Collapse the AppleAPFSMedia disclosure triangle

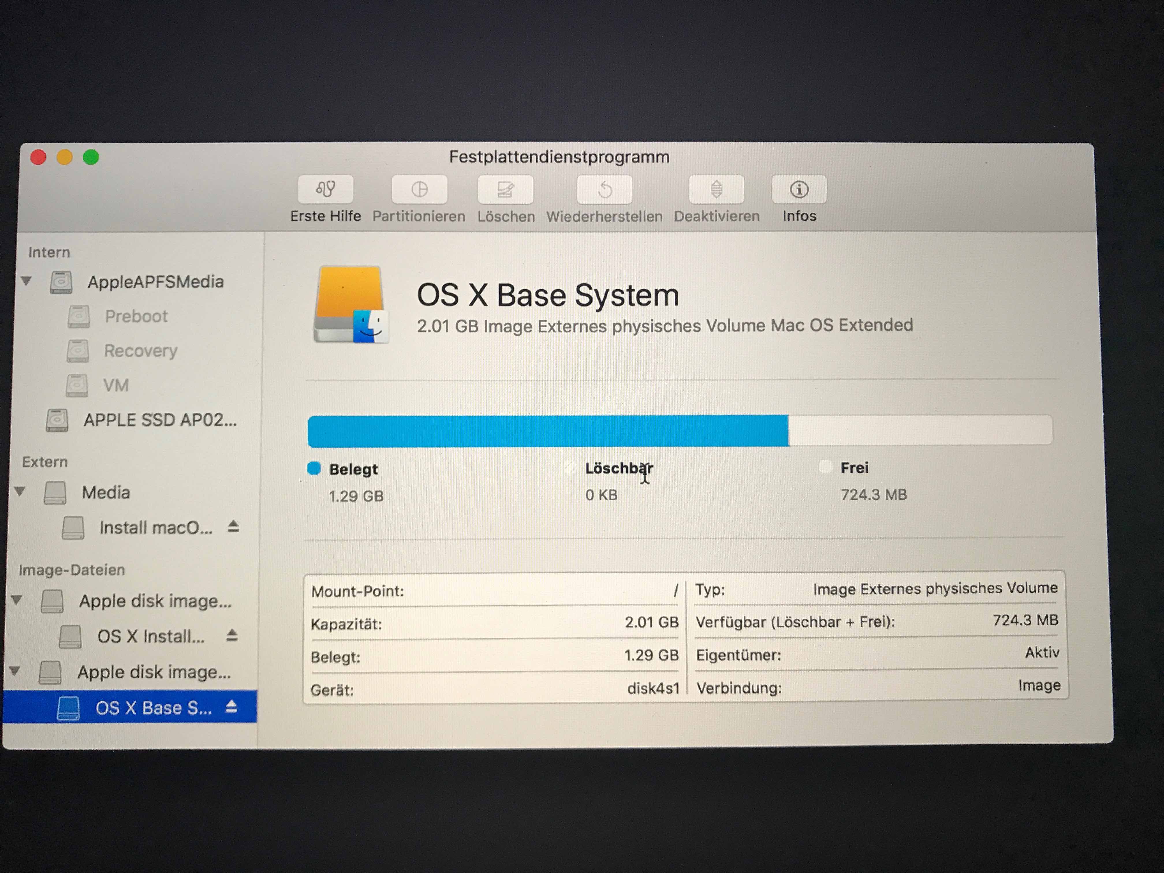tap(26, 281)
